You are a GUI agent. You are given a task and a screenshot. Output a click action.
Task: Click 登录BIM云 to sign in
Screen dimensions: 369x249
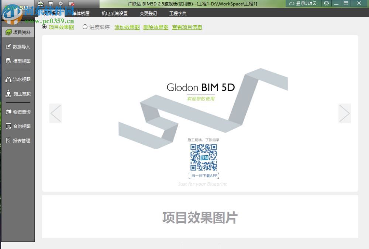pyautogui.click(x=304, y=3)
